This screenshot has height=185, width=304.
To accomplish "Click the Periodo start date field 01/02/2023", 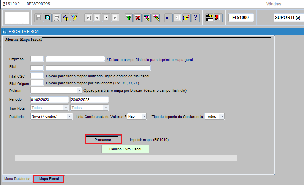I will 49,100.
